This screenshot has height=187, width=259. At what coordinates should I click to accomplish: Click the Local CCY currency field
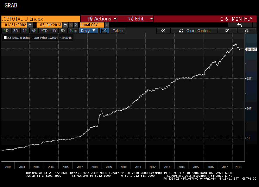[x=92, y=25]
